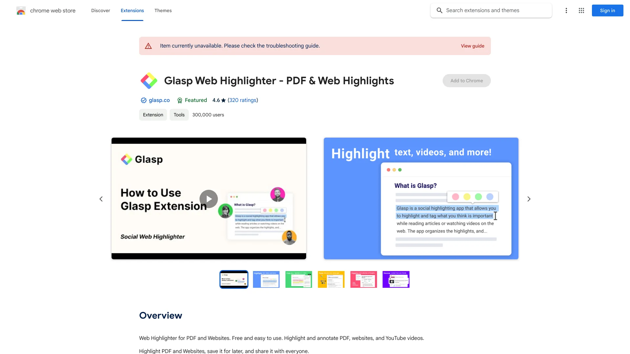Select the sixth screenshot thumbnail
This screenshot has height=354, width=630.
point(396,279)
